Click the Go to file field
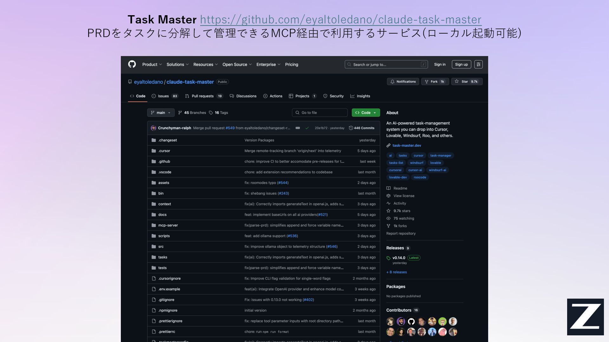The image size is (609, 342). (x=320, y=112)
